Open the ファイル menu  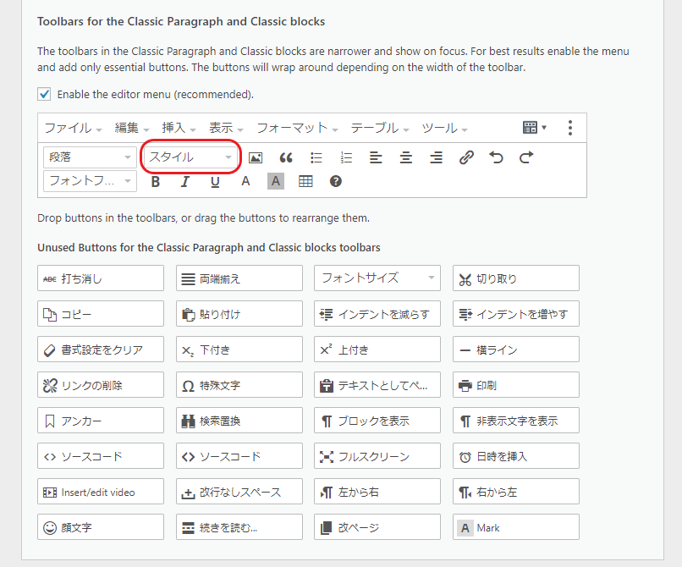tap(73, 128)
